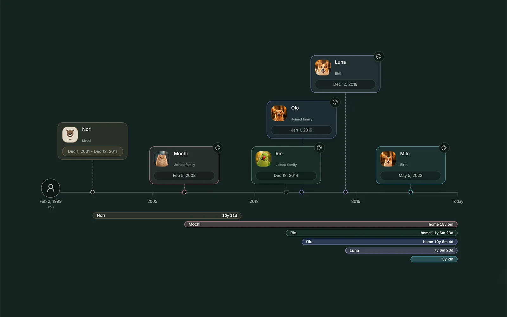The height and width of the screenshot is (317, 507).
Task: Click Luna's corgi photo thumbnail
Action: click(x=323, y=68)
